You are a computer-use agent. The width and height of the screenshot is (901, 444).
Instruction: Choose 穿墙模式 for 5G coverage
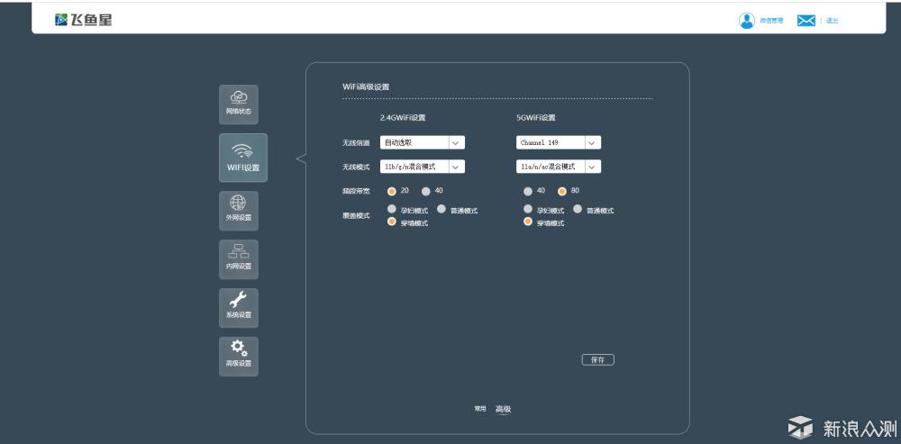[x=527, y=222]
